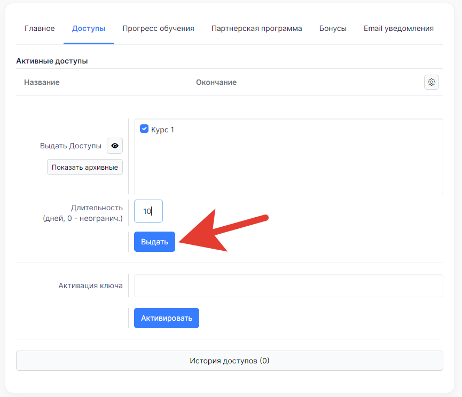462x397 pixels.
Task: Focus the Длительность days input field
Action: [148, 211]
